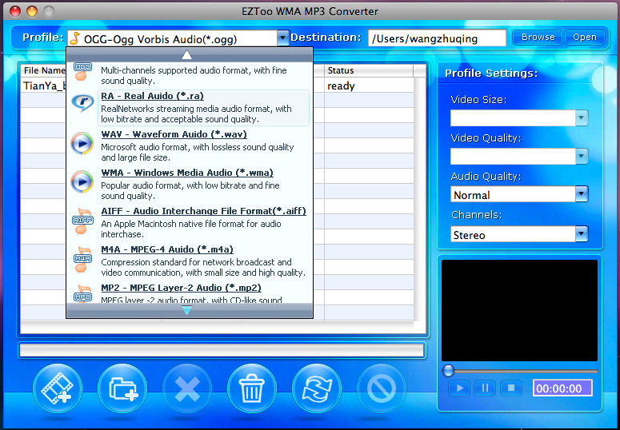Click the conversion progress bar

coord(222,351)
